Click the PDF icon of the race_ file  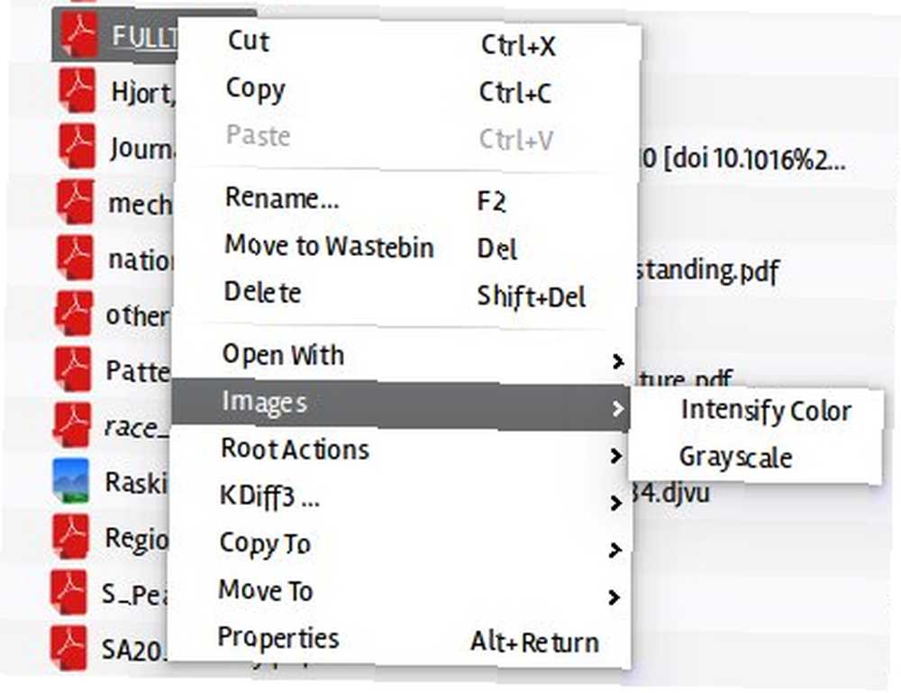[72, 424]
